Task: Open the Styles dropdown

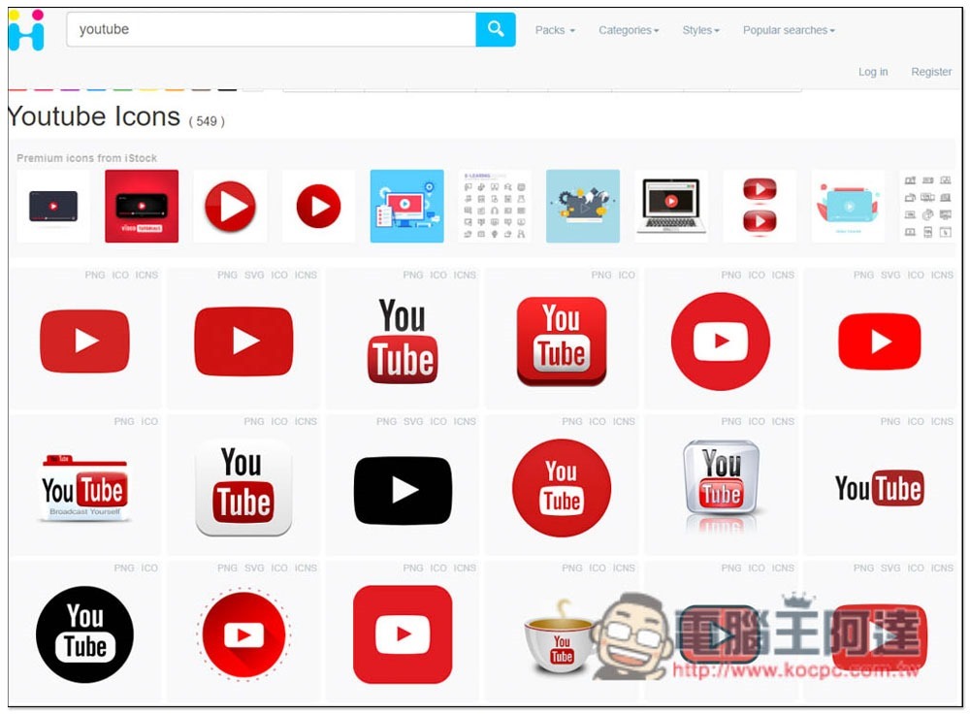Action: pos(701,30)
